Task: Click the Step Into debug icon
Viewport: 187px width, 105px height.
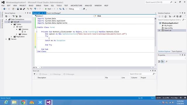Action: coord(60,9)
